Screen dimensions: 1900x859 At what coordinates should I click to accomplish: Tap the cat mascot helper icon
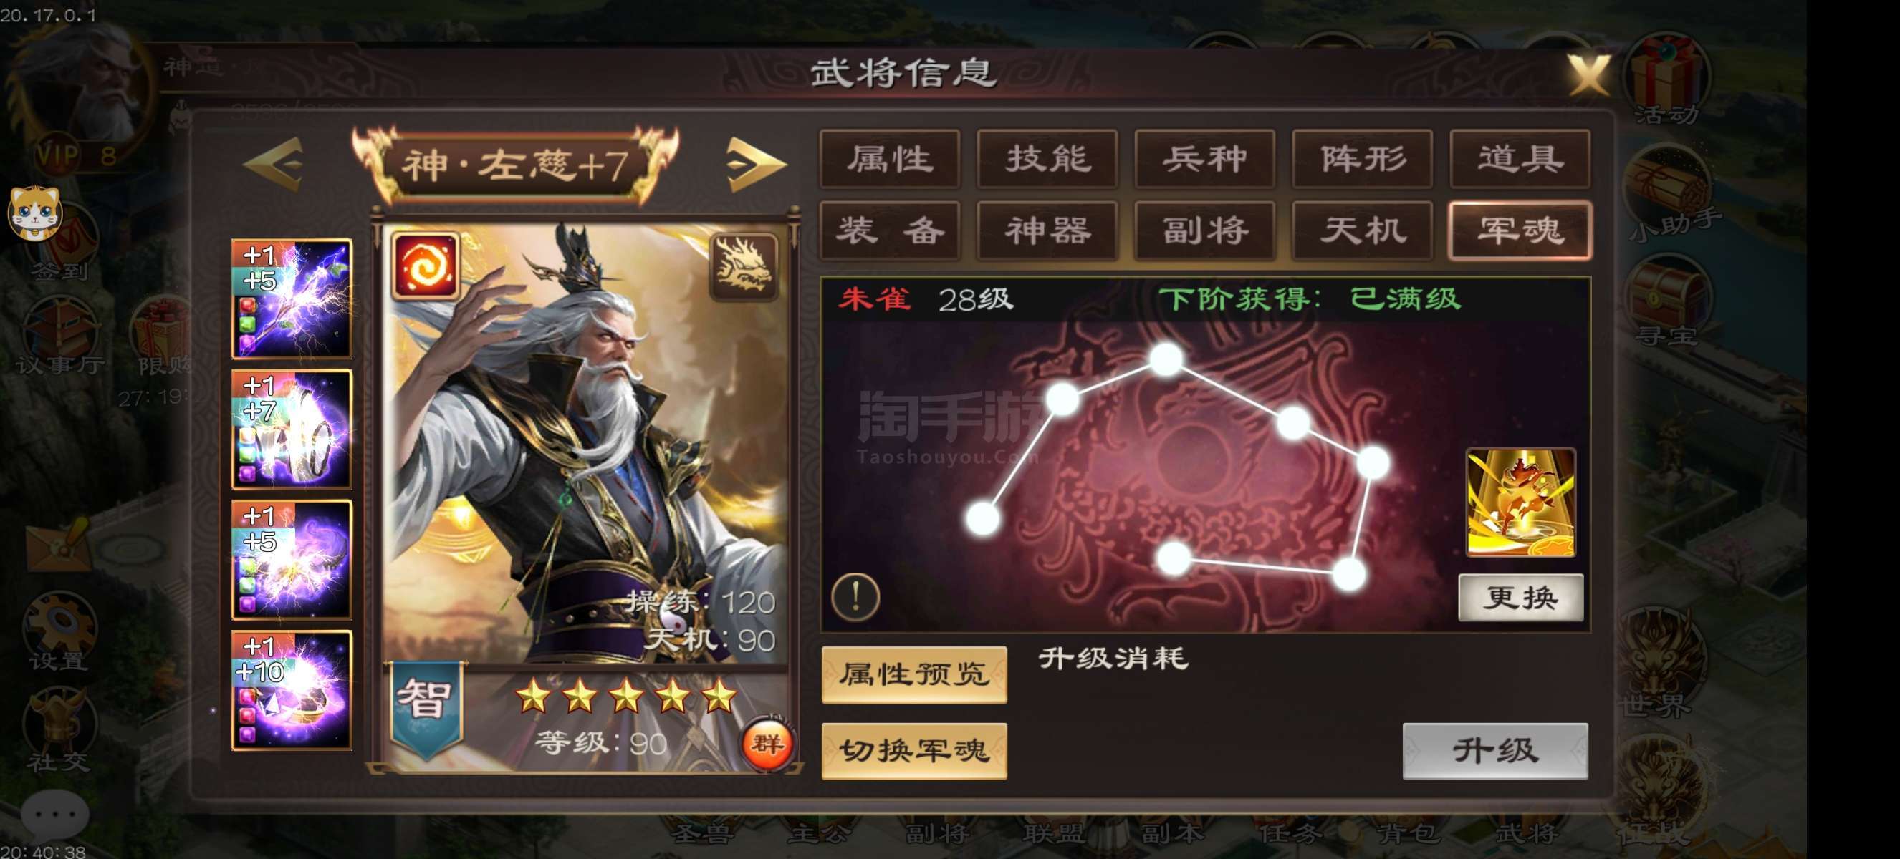click(34, 213)
